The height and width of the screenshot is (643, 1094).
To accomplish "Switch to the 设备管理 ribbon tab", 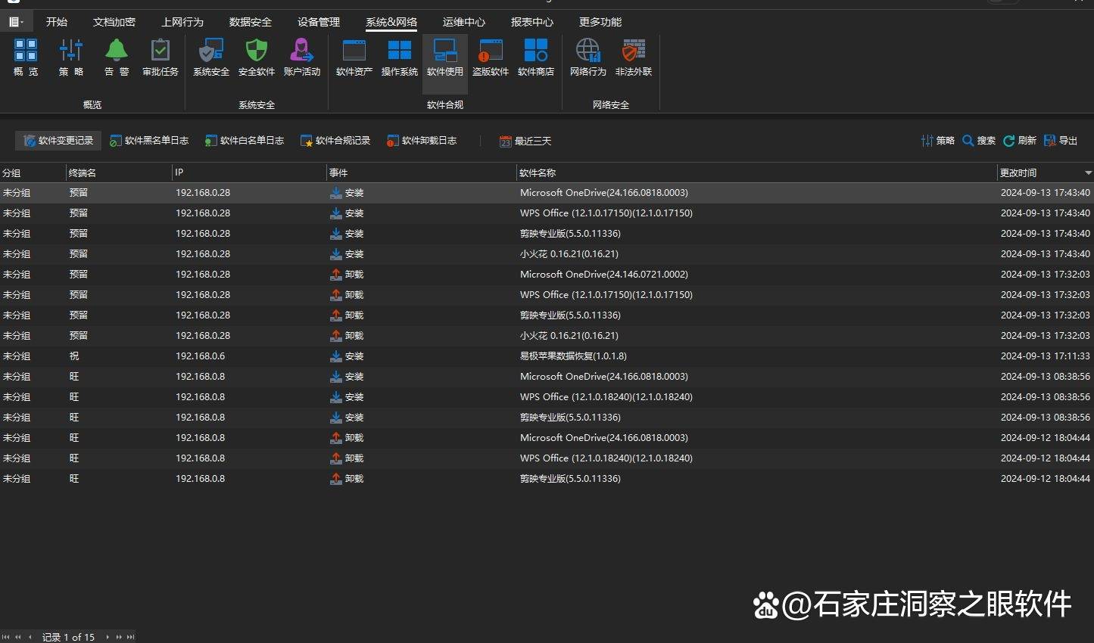I will coord(319,22).
